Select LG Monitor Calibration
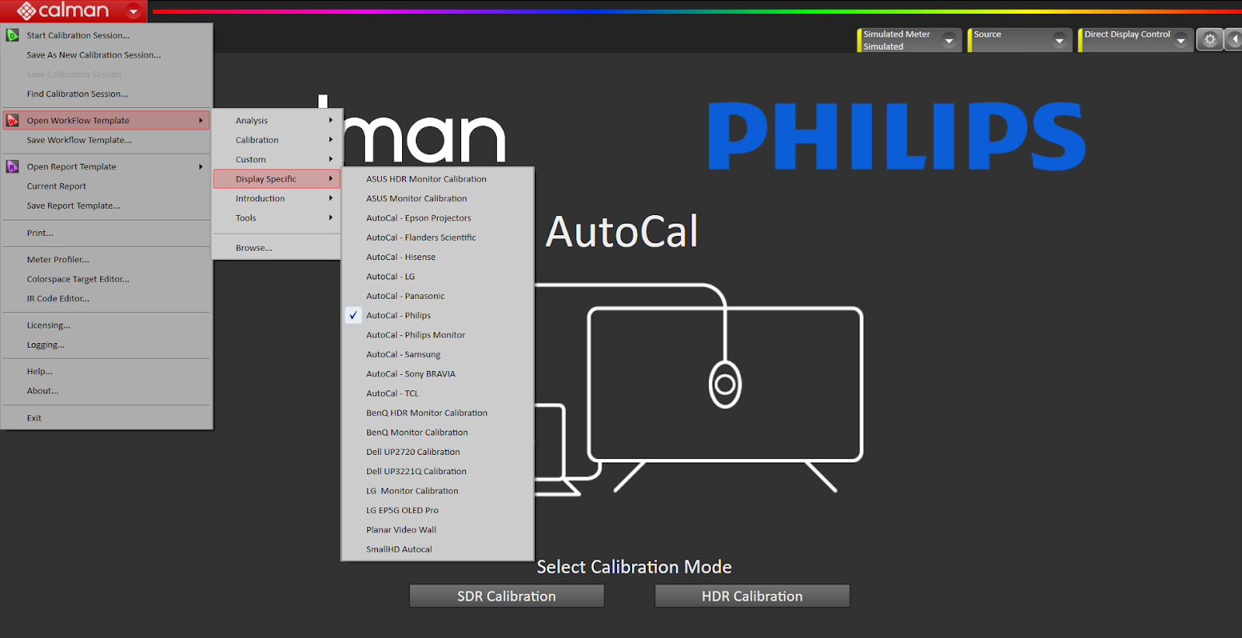The width and height of the screenshot is (1242, 638). tap(438, 491)
